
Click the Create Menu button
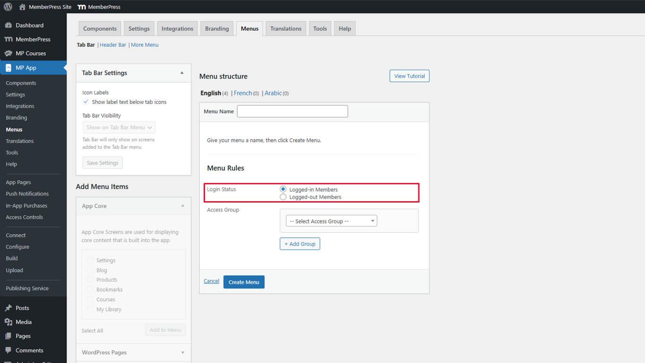pyautogui.click(x=244, y=282)
